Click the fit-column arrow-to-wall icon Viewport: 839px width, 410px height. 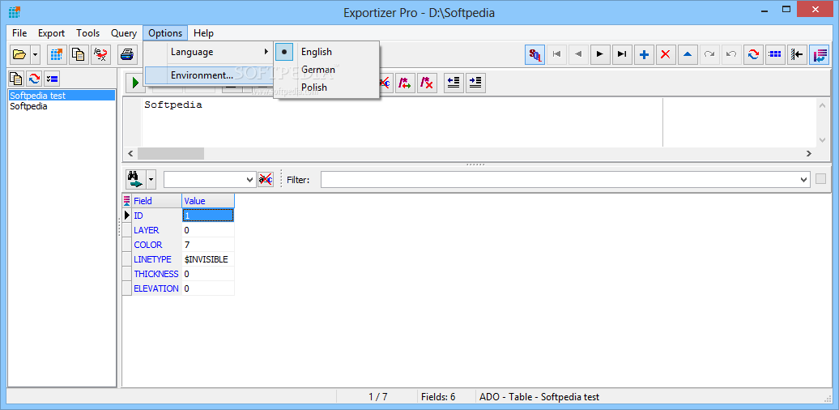click(797, 54)
